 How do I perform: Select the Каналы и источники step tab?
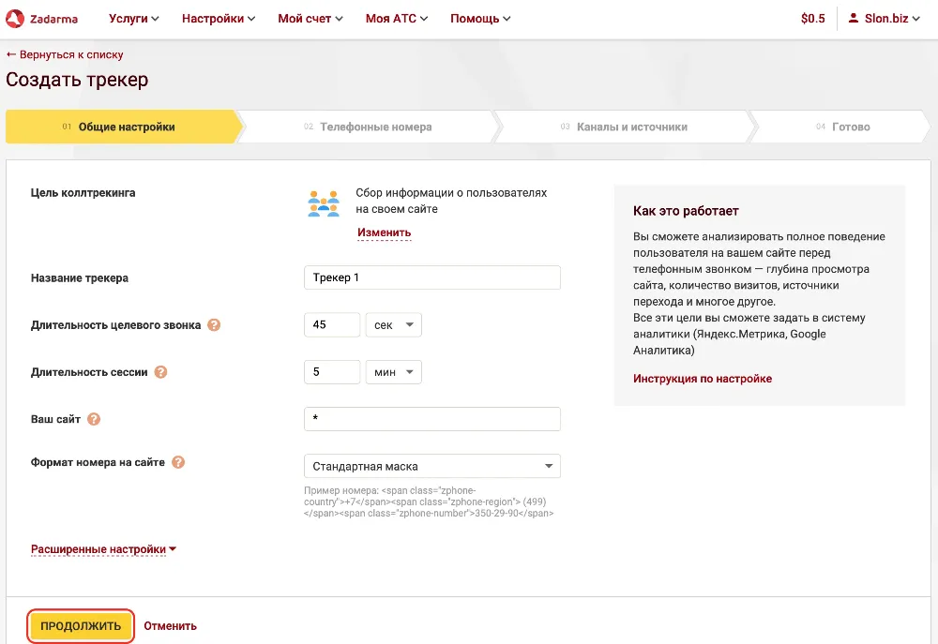624,127
